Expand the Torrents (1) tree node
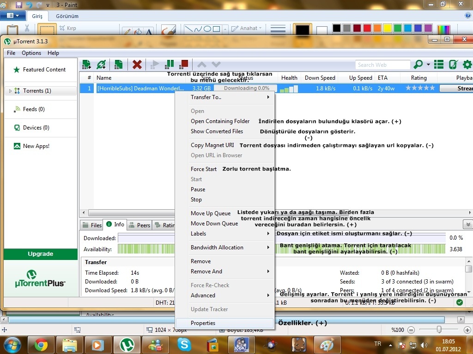 [x=10, y=91]
